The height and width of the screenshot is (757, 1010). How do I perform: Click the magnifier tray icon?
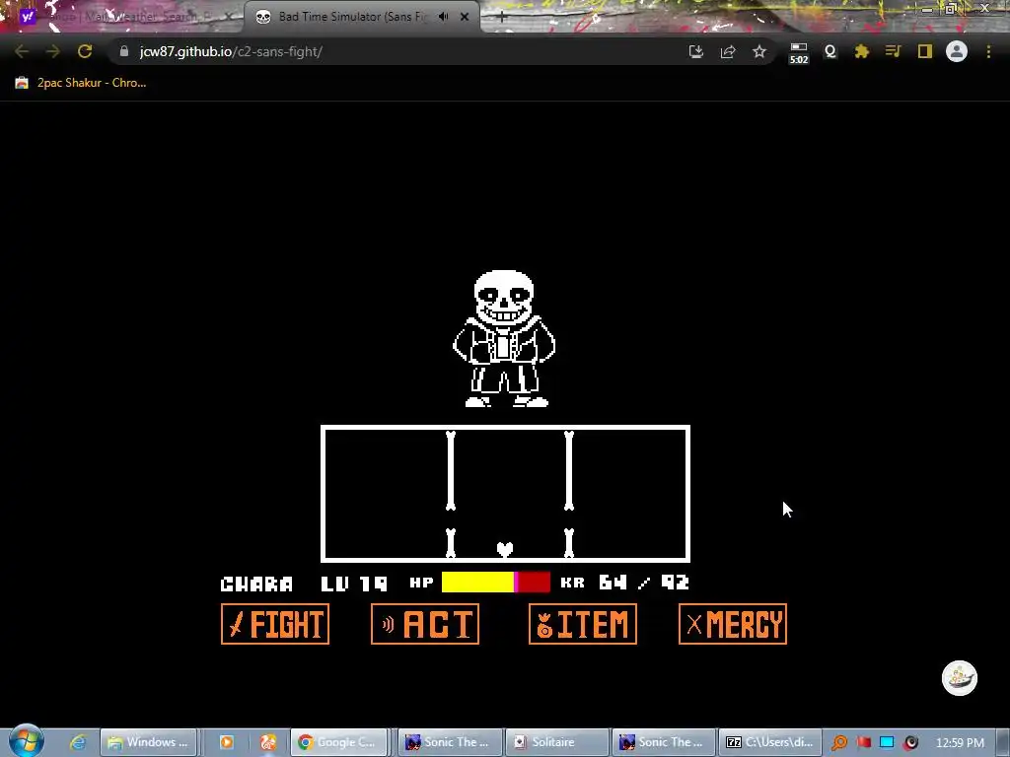pyautogui.click(x=838, y=743)
